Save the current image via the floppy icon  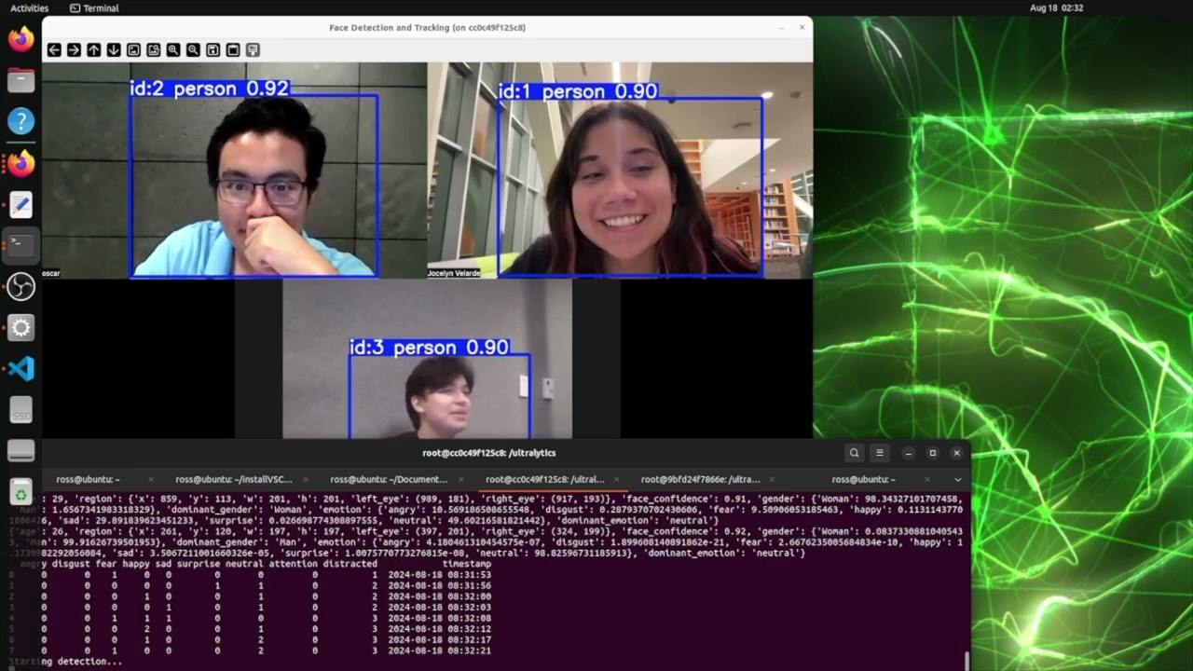(213, 49)
